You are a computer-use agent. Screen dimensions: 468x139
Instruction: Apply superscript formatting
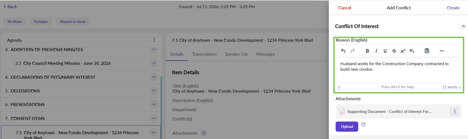tap(403, 51)
